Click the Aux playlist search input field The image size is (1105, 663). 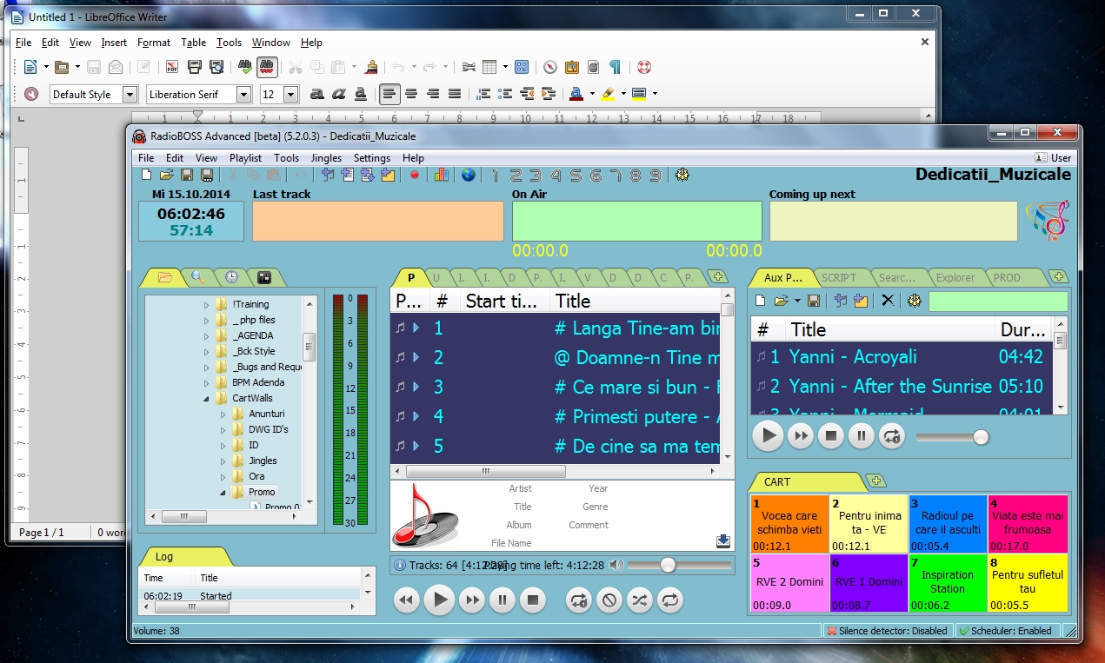coord(998,301)
